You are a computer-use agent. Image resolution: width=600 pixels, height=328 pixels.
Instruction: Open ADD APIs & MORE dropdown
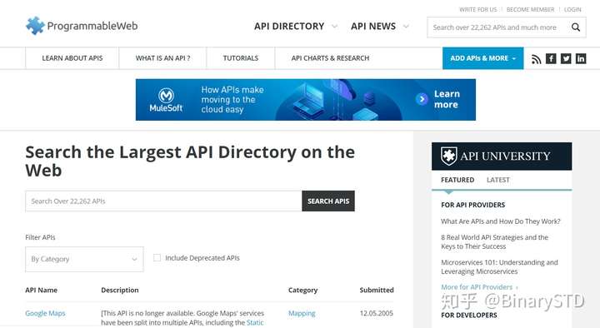click(x=482, y=58)
